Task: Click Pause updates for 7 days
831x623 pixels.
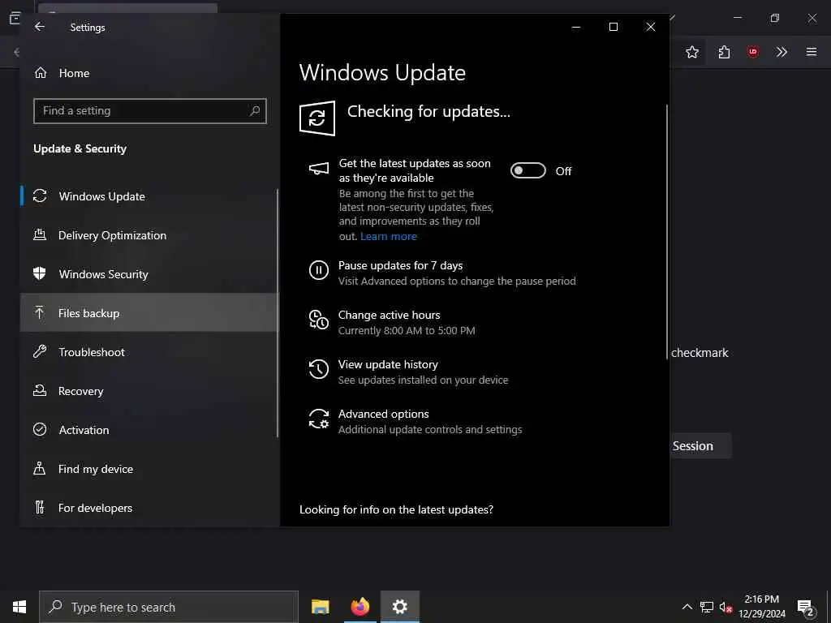Action: [442, 273]
